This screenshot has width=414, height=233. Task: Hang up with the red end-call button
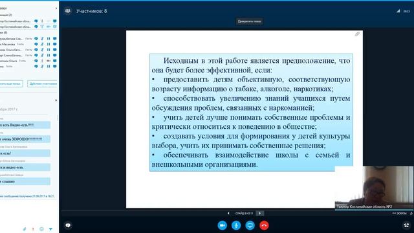264,225
